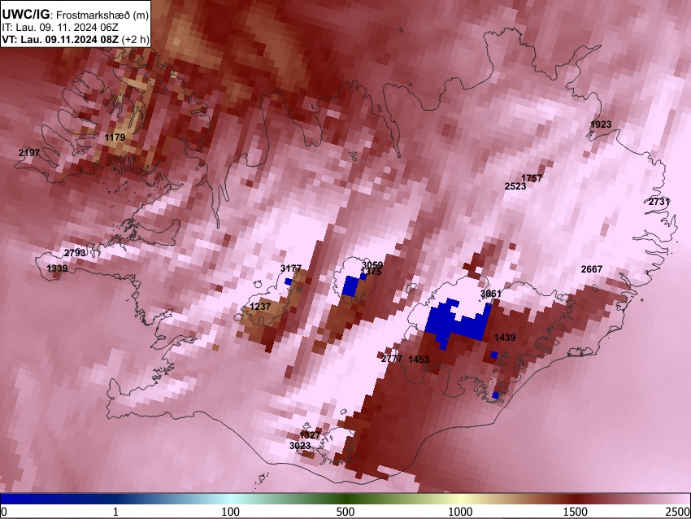This screenshot has height=519, width=691.
Task: Click the pale yellow part of the color scale
Action: pyautogui.click(x=460, y=499)
